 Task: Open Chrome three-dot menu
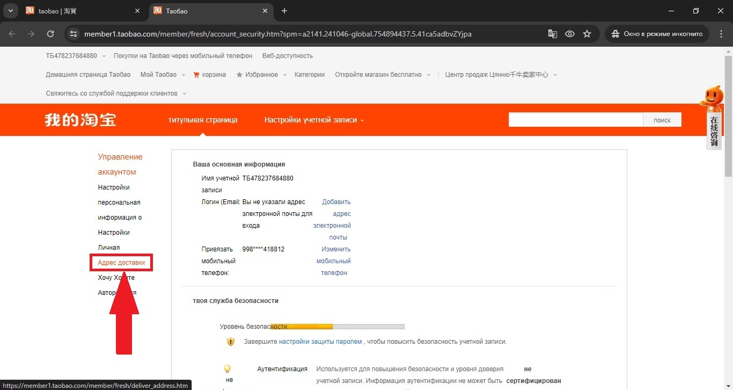click(x=720, y=34)
